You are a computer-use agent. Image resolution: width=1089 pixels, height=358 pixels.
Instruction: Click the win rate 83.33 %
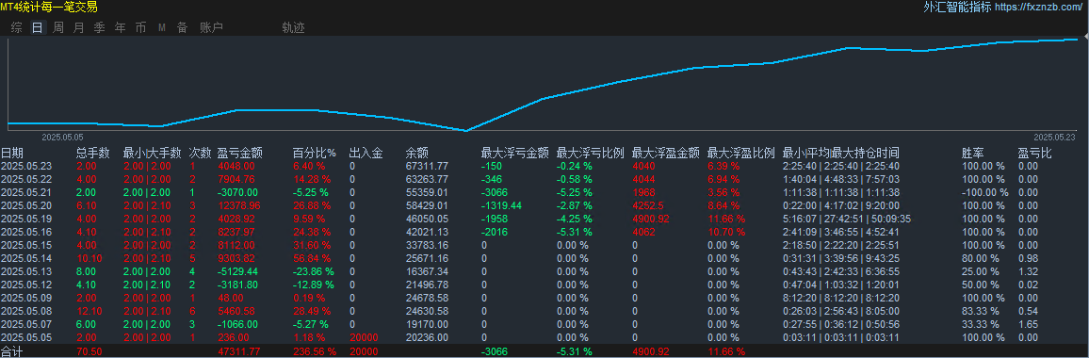click(x=981, y=311)
